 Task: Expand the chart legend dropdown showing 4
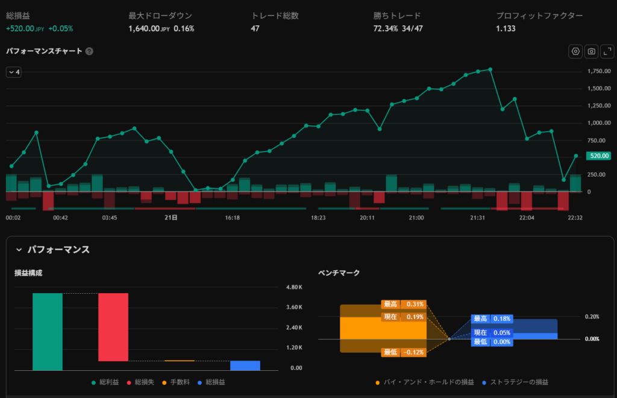tap(14, 72)
